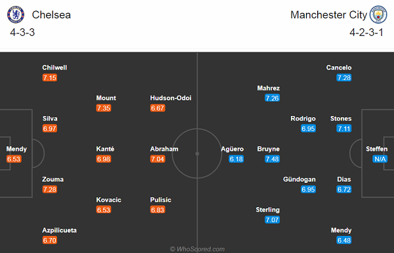The height and width of the screenshot is (253, 394).
Task: Select Zouma's 7.28 rating badge
Action: [50, 189]
